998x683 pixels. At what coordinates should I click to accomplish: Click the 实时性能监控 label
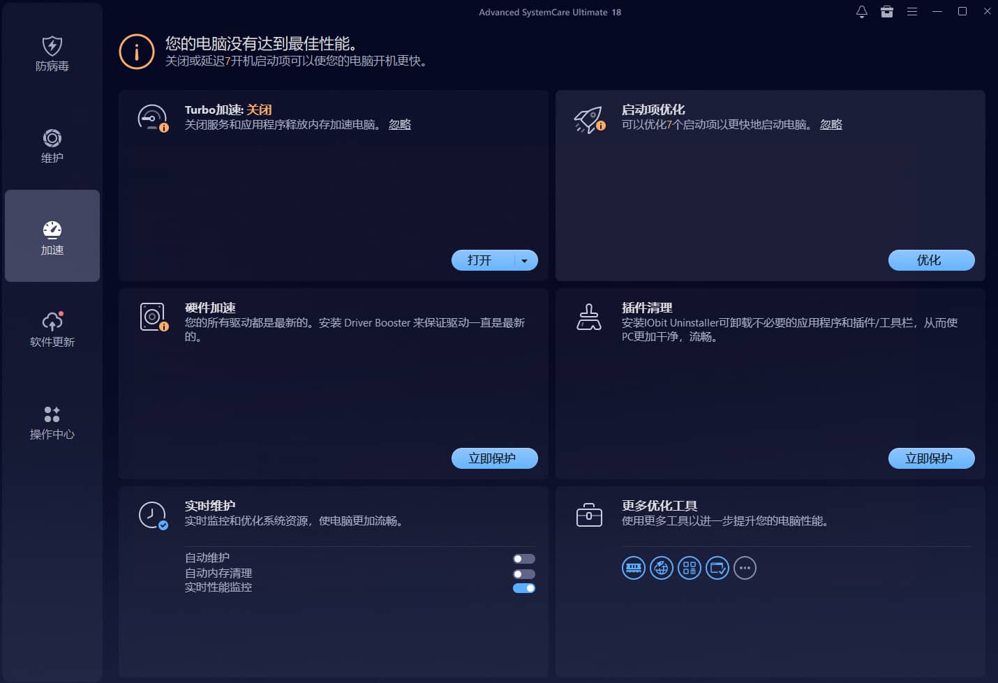click(218, 587)
